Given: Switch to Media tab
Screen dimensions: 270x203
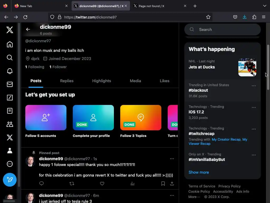Looking at the screenshot, I should coord(135,81).
